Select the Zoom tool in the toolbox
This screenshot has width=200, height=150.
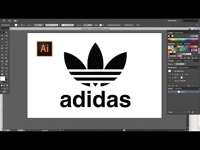(x=6, y=74)
